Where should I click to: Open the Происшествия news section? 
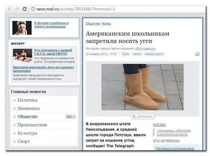pos(32,125)
